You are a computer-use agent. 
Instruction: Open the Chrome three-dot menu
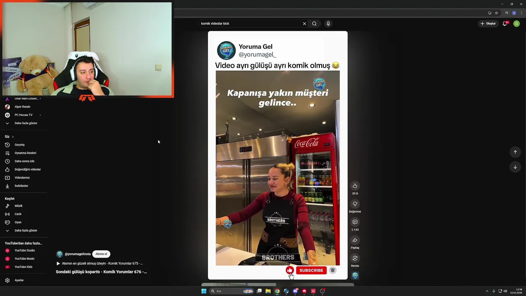[x=521, y=13]
